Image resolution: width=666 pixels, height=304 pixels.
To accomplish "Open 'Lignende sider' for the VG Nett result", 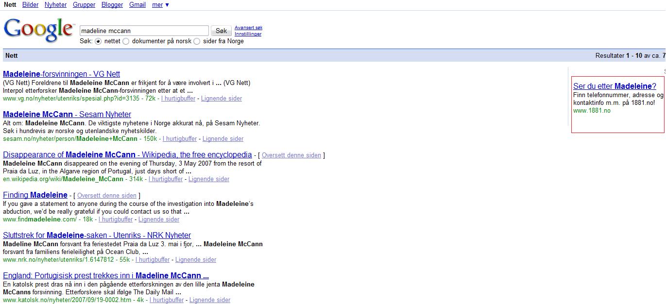I will (x=222, y=99).
